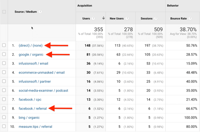
Task: Tick checkbox for infusionsoft / partner row
Action: pos(4,81)
